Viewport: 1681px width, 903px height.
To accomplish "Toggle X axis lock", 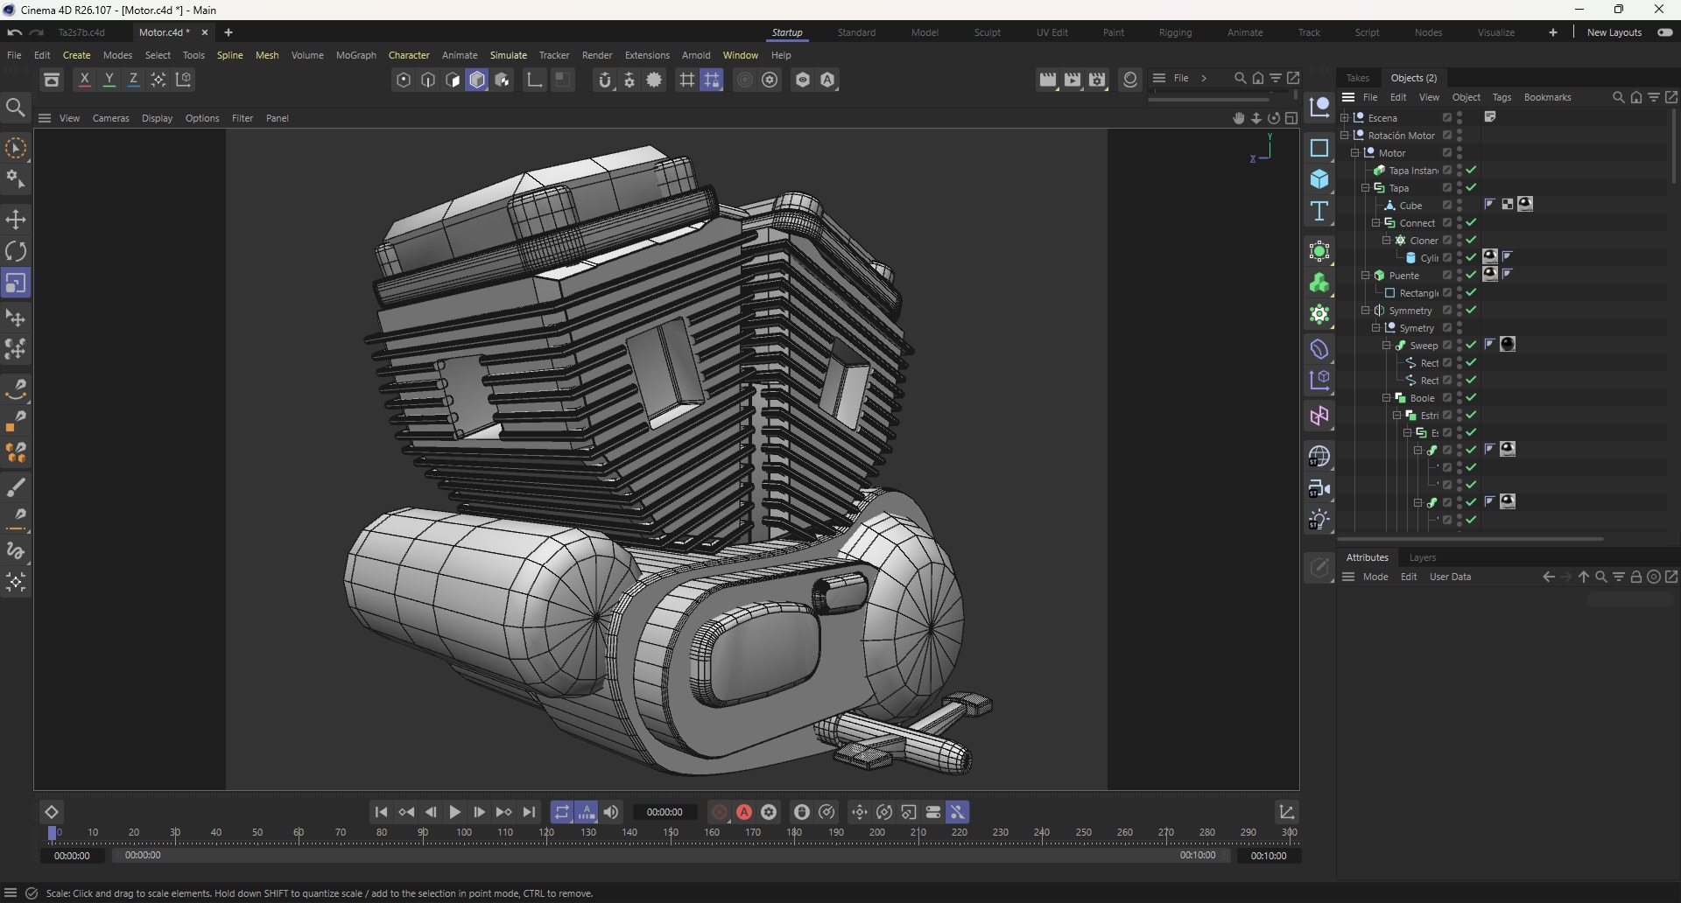I will click(x=85, y=80).
